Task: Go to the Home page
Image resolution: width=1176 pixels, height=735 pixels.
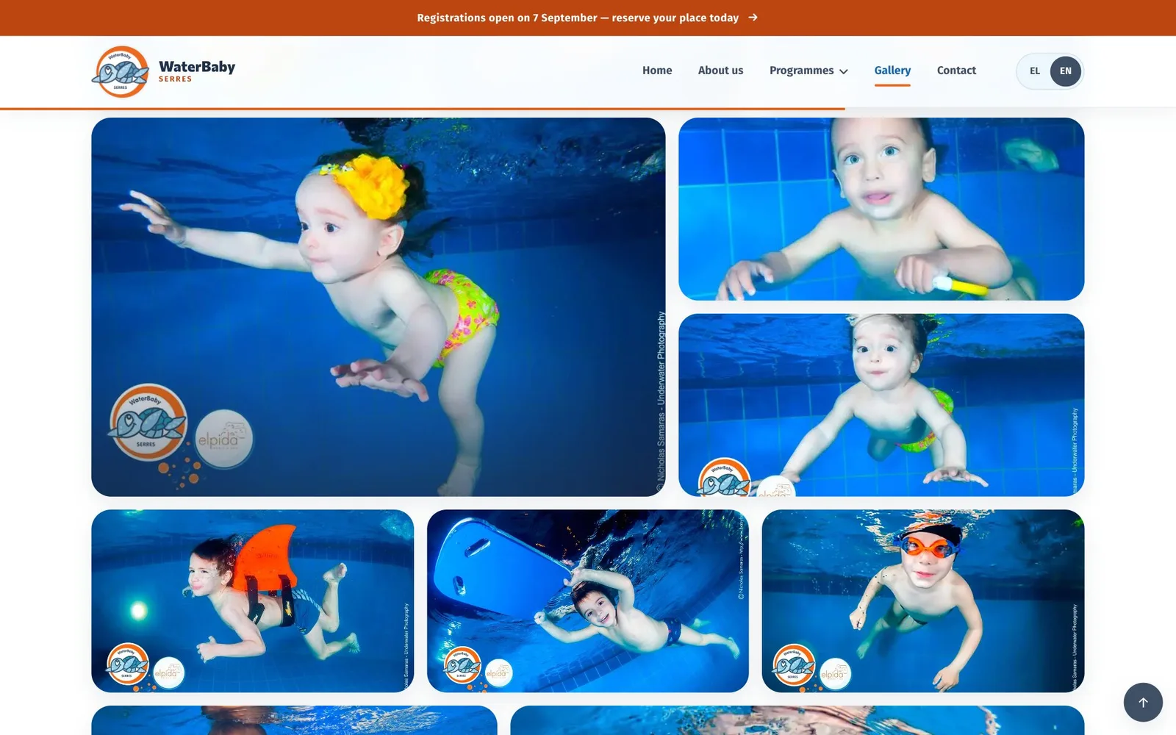Action: [x=657, y=71]
